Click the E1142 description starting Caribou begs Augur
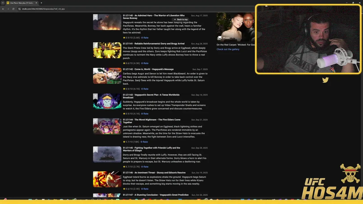363x204 pixels. click(165, 79)
